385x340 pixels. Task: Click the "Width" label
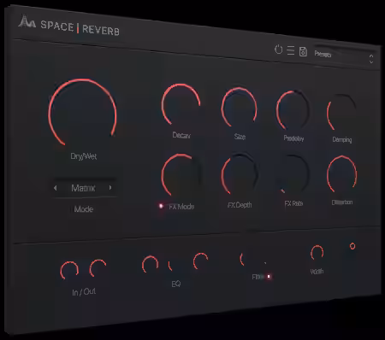click(x=317, y=272)
